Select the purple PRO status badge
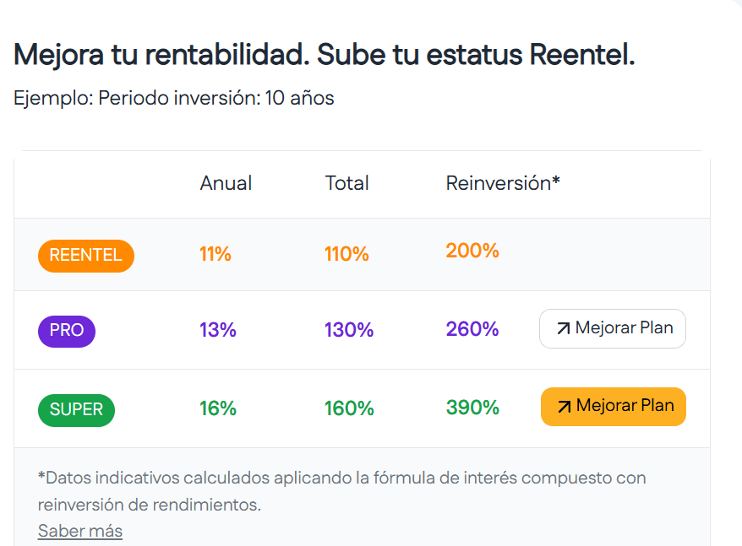 [67, 330]
